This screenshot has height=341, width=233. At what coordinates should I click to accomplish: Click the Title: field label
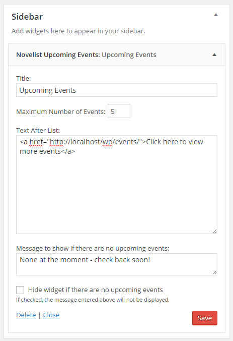coord(24,78)
